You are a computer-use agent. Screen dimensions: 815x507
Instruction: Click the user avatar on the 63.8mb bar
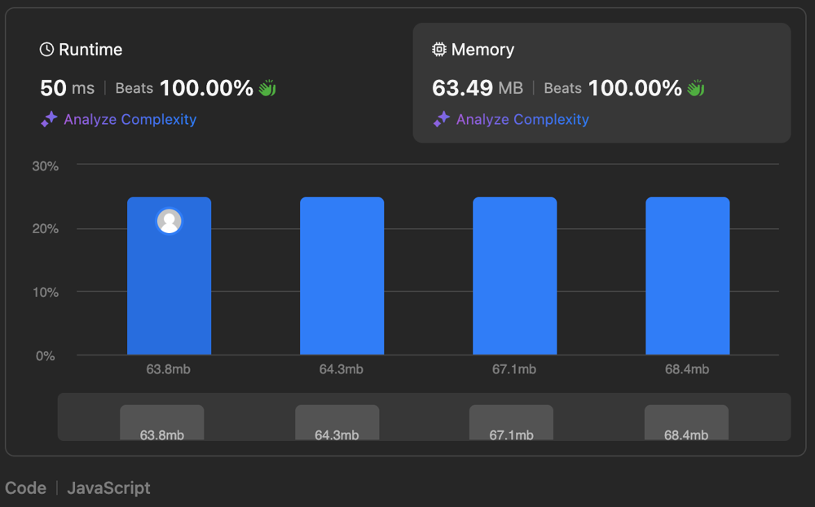[170, 221]
